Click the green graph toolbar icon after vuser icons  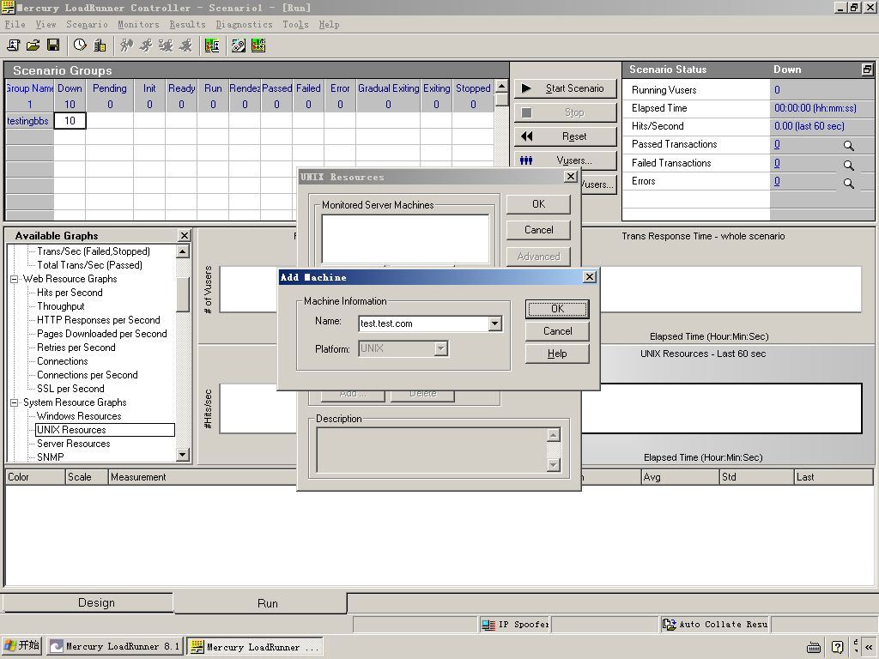tap(212, 45)
